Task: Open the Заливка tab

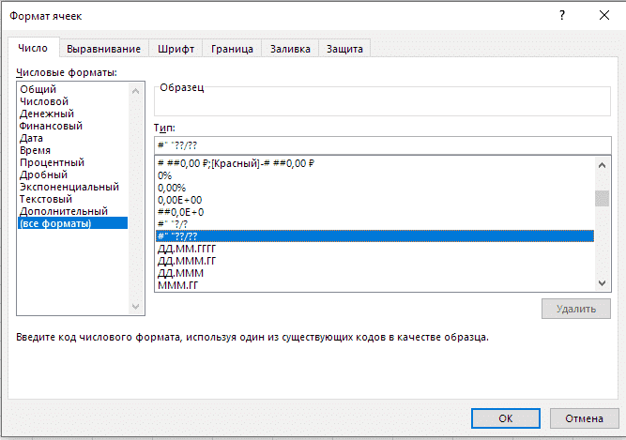Action: pyautogui.click(x=289, y=49)
